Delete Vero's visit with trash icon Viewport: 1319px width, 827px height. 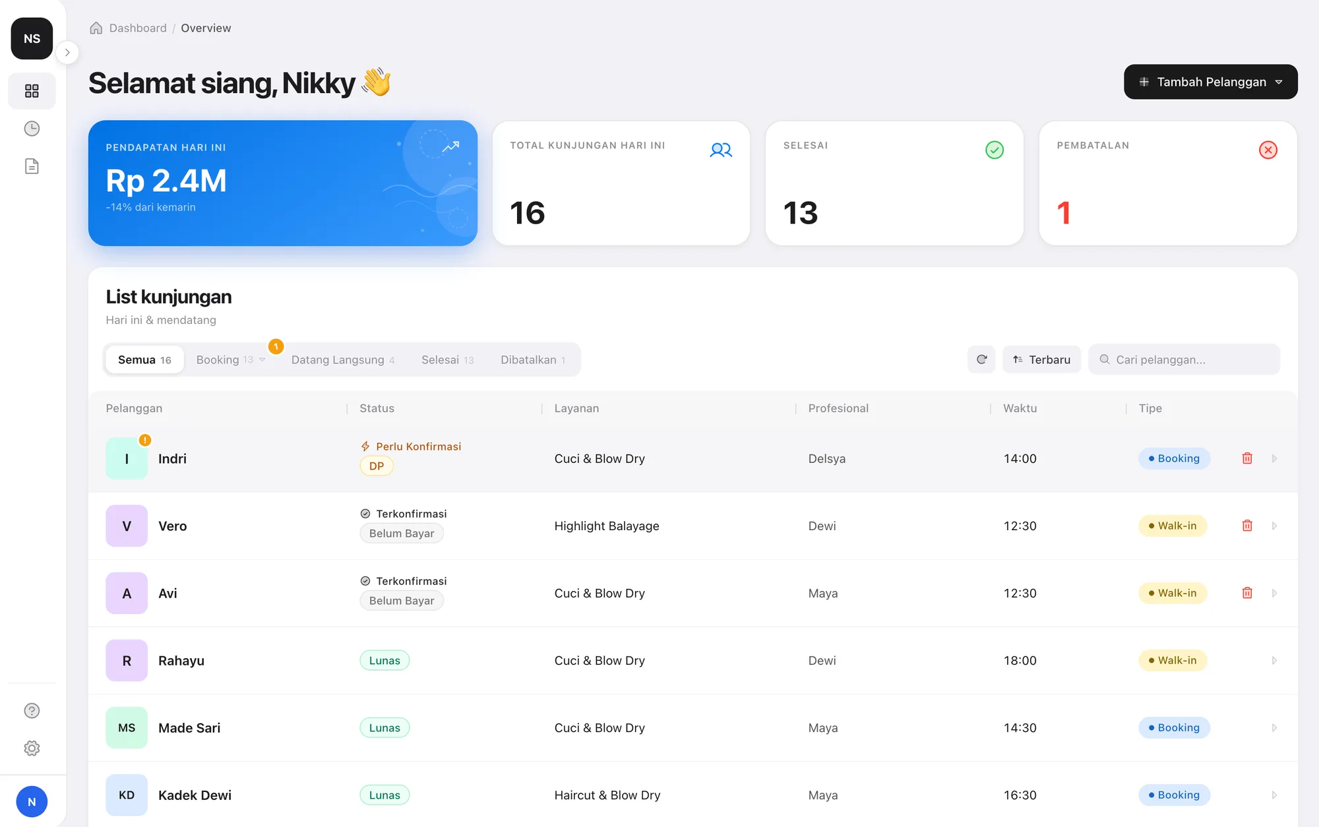[1247, 526]
